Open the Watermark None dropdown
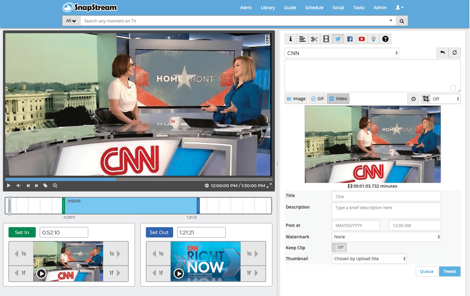 click(386, 237)
